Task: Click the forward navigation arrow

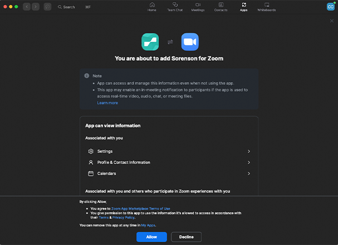Action: (x=36, y=7)
